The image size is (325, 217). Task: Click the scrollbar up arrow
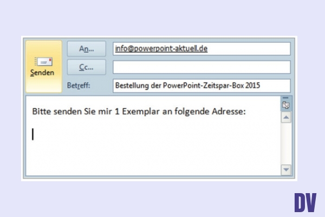pos(286,117)
